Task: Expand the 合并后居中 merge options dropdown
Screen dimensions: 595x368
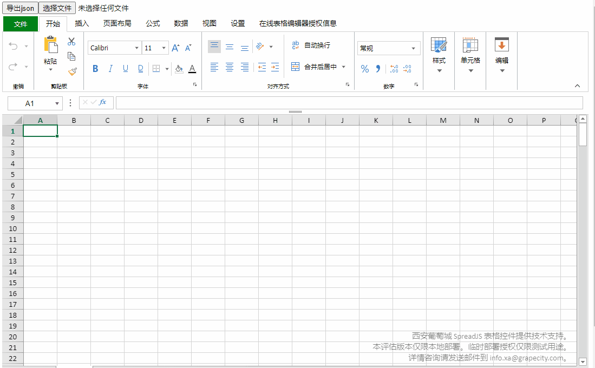Action: 343,67
